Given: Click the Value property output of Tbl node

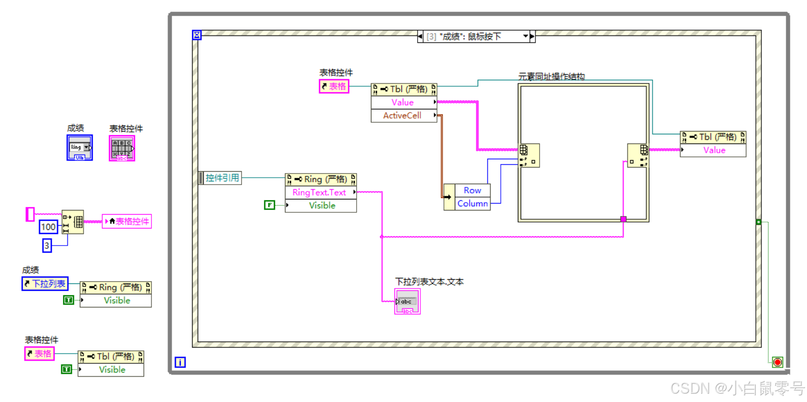Looking at the screenshot, I should pos(404,102).
